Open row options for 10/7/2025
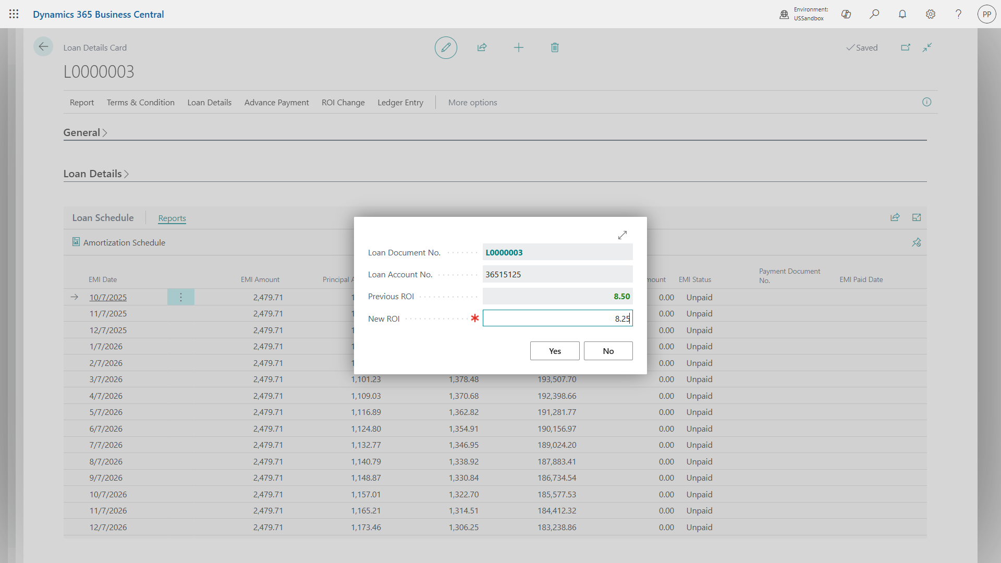This screenshot has width=1001, height=563. 181,297
